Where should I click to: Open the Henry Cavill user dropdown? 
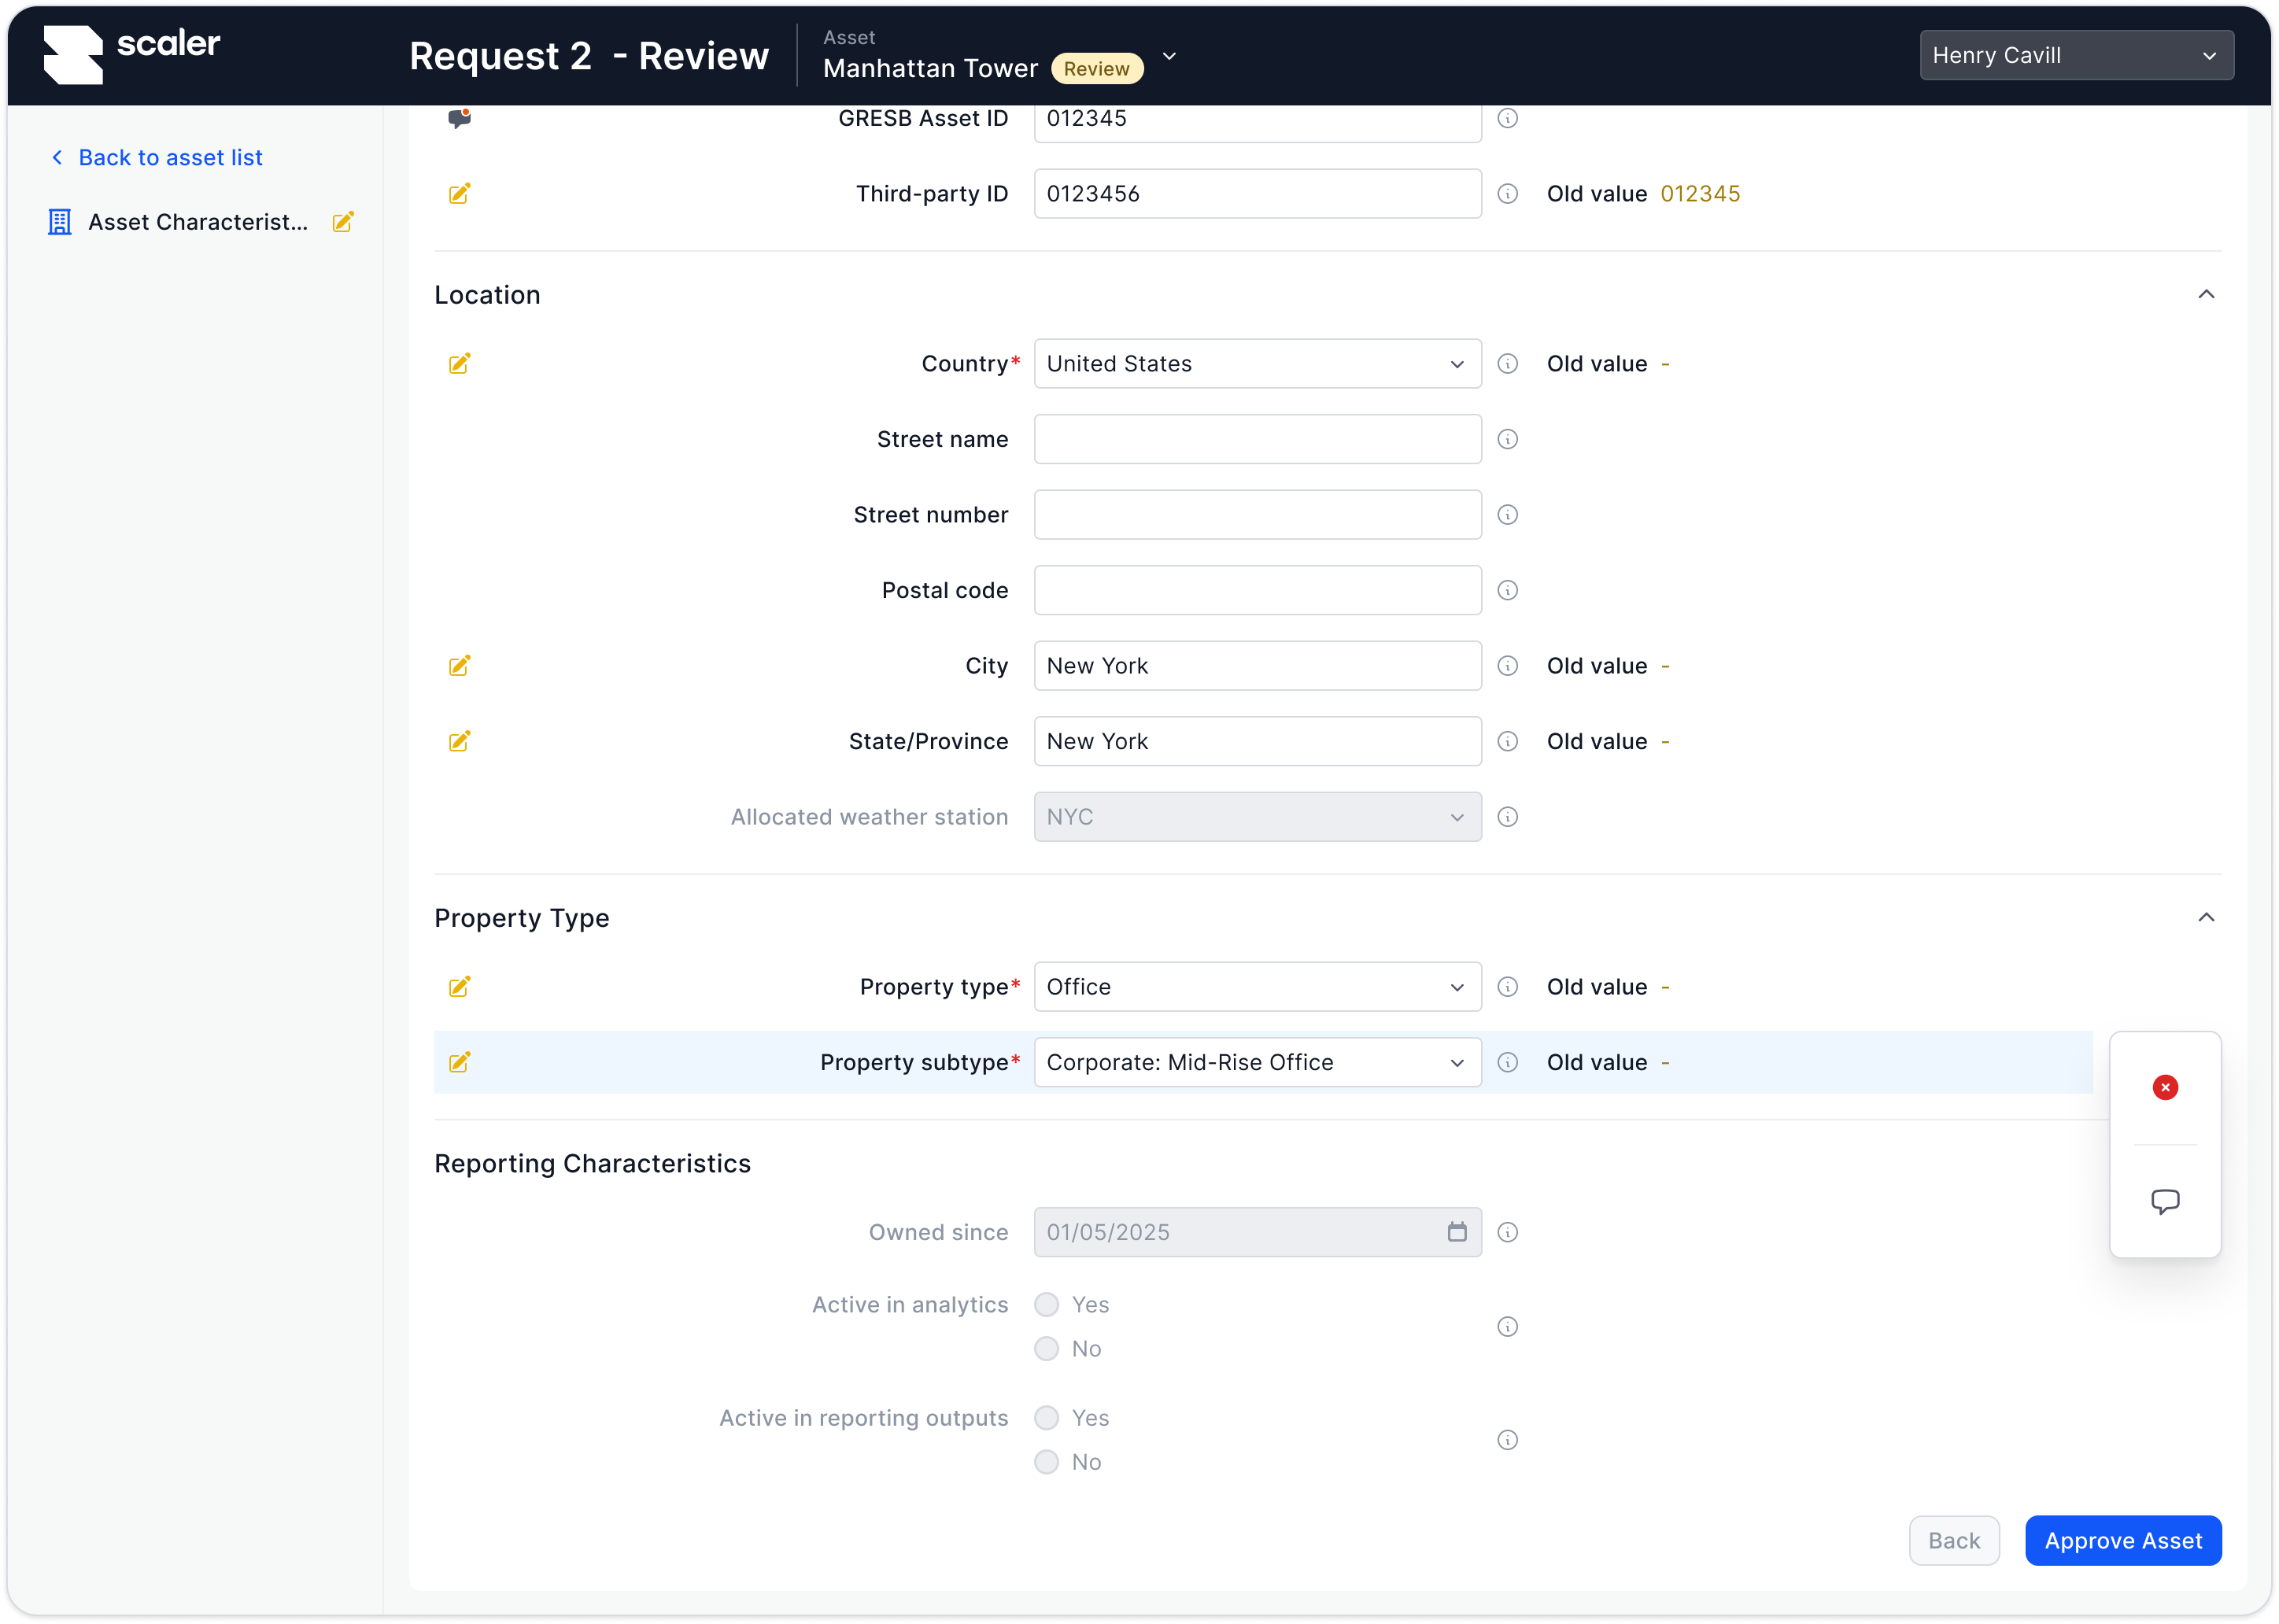[2075, 56]
